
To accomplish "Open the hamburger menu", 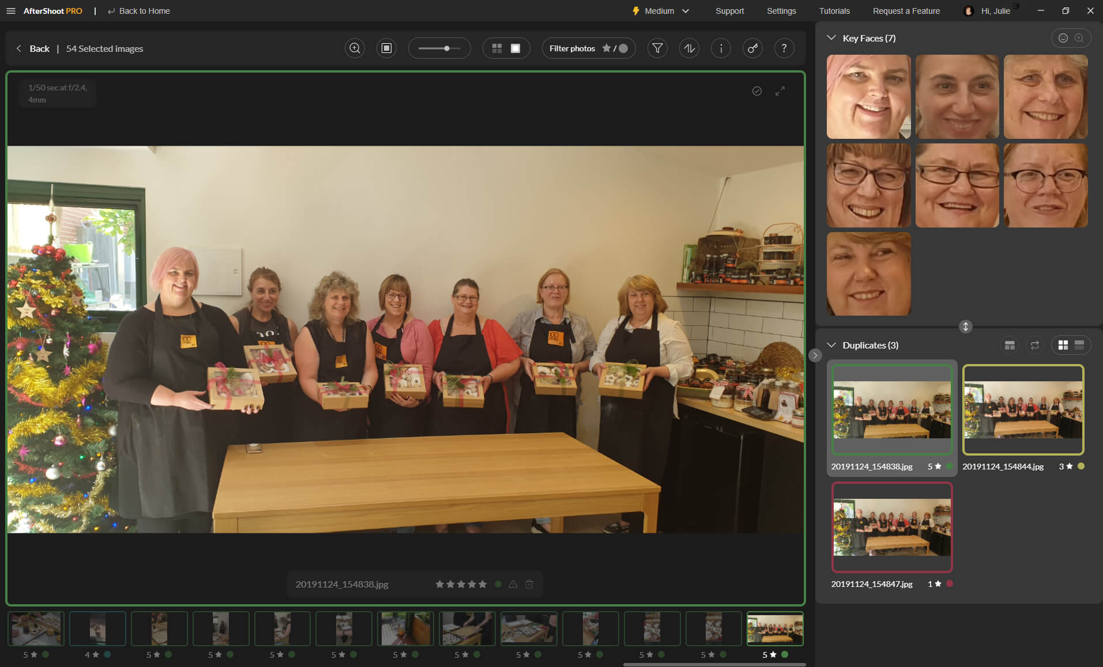I will (x=11, y=11).
